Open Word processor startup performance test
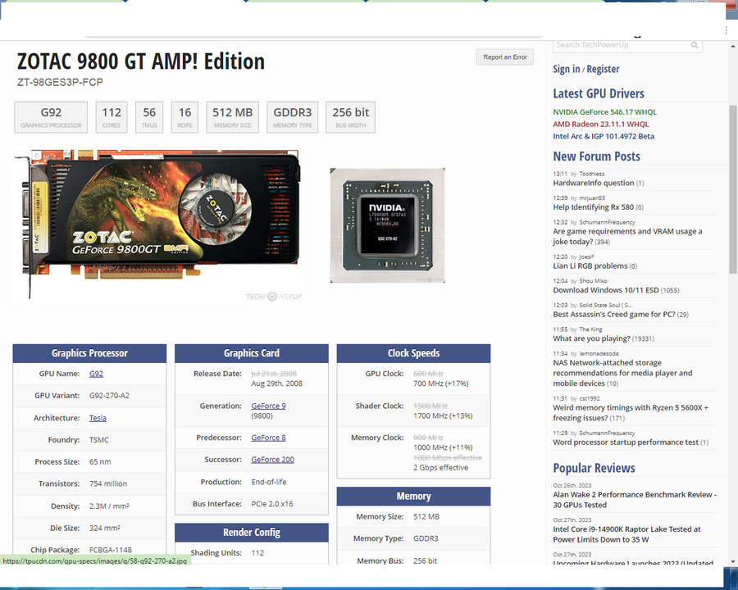This screenshot has width=738, height=590. point(626,442)
